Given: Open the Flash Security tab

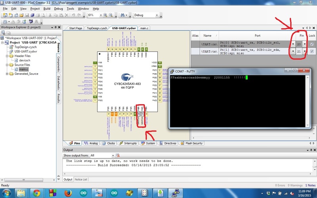Looking at the screenshot, I should (x=192, y=143).
